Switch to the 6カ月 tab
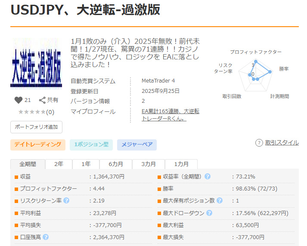 116,164
